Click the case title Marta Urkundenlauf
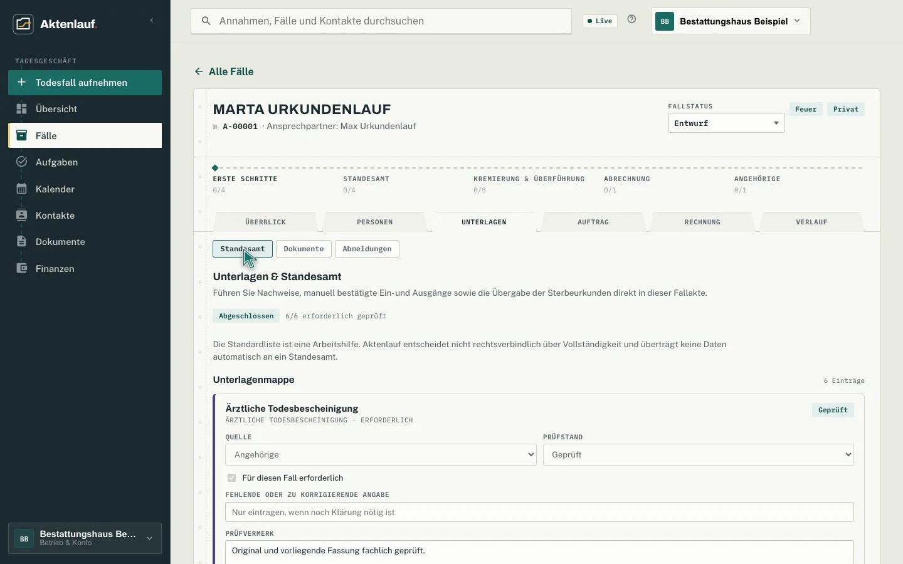Image resolution: width=903 pixels, height=564 pixels. click(x=302, y=109)
